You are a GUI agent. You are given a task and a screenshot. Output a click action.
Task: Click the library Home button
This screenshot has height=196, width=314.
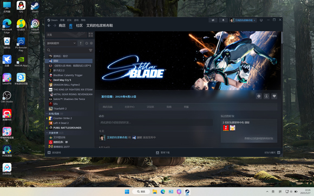click(66, 35)
